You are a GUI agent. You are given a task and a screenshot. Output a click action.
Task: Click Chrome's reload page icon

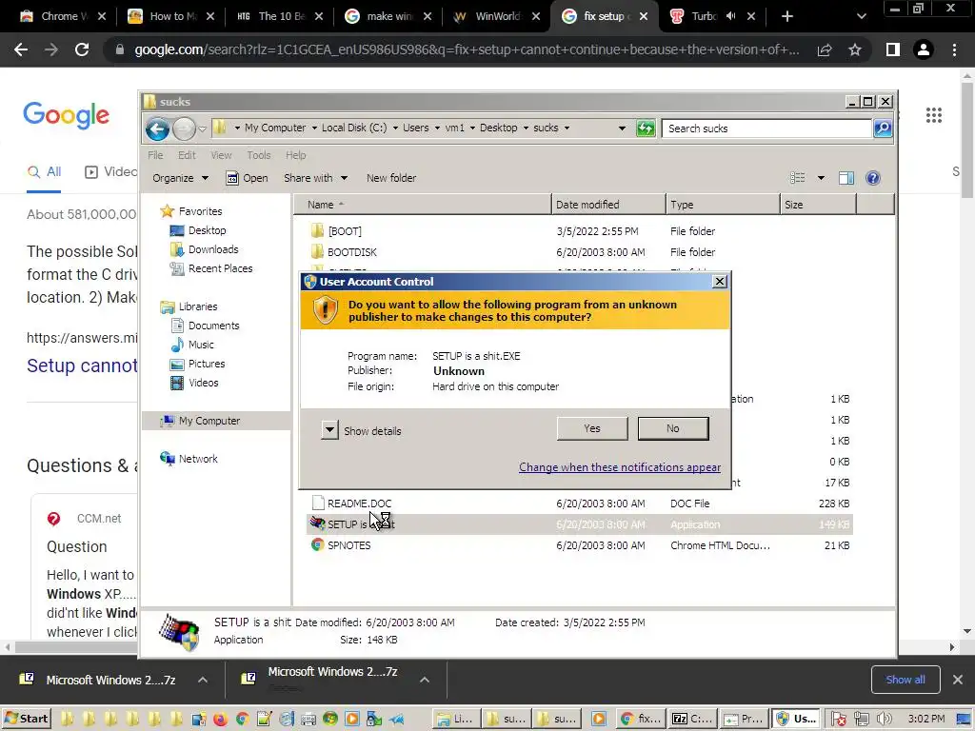(x=82, y=49)
